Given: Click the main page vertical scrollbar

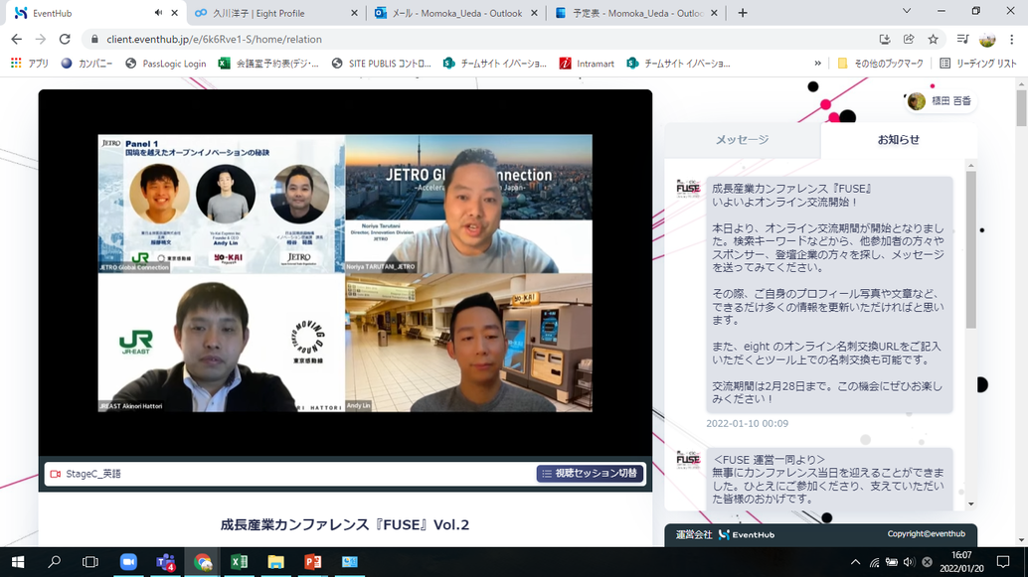Looking at the screenshot, I should click(1021, 107).
